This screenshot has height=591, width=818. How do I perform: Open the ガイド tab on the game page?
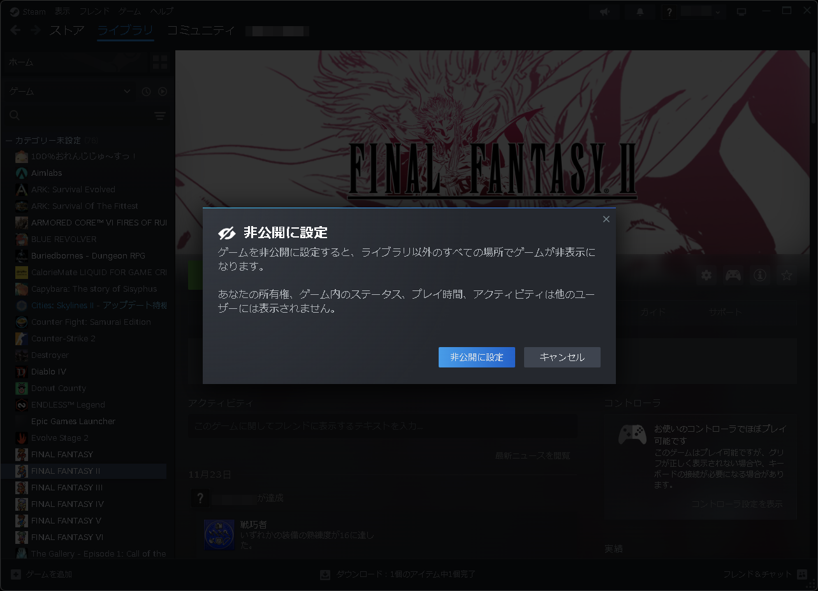pyautogui.click(x=654, y=312)
